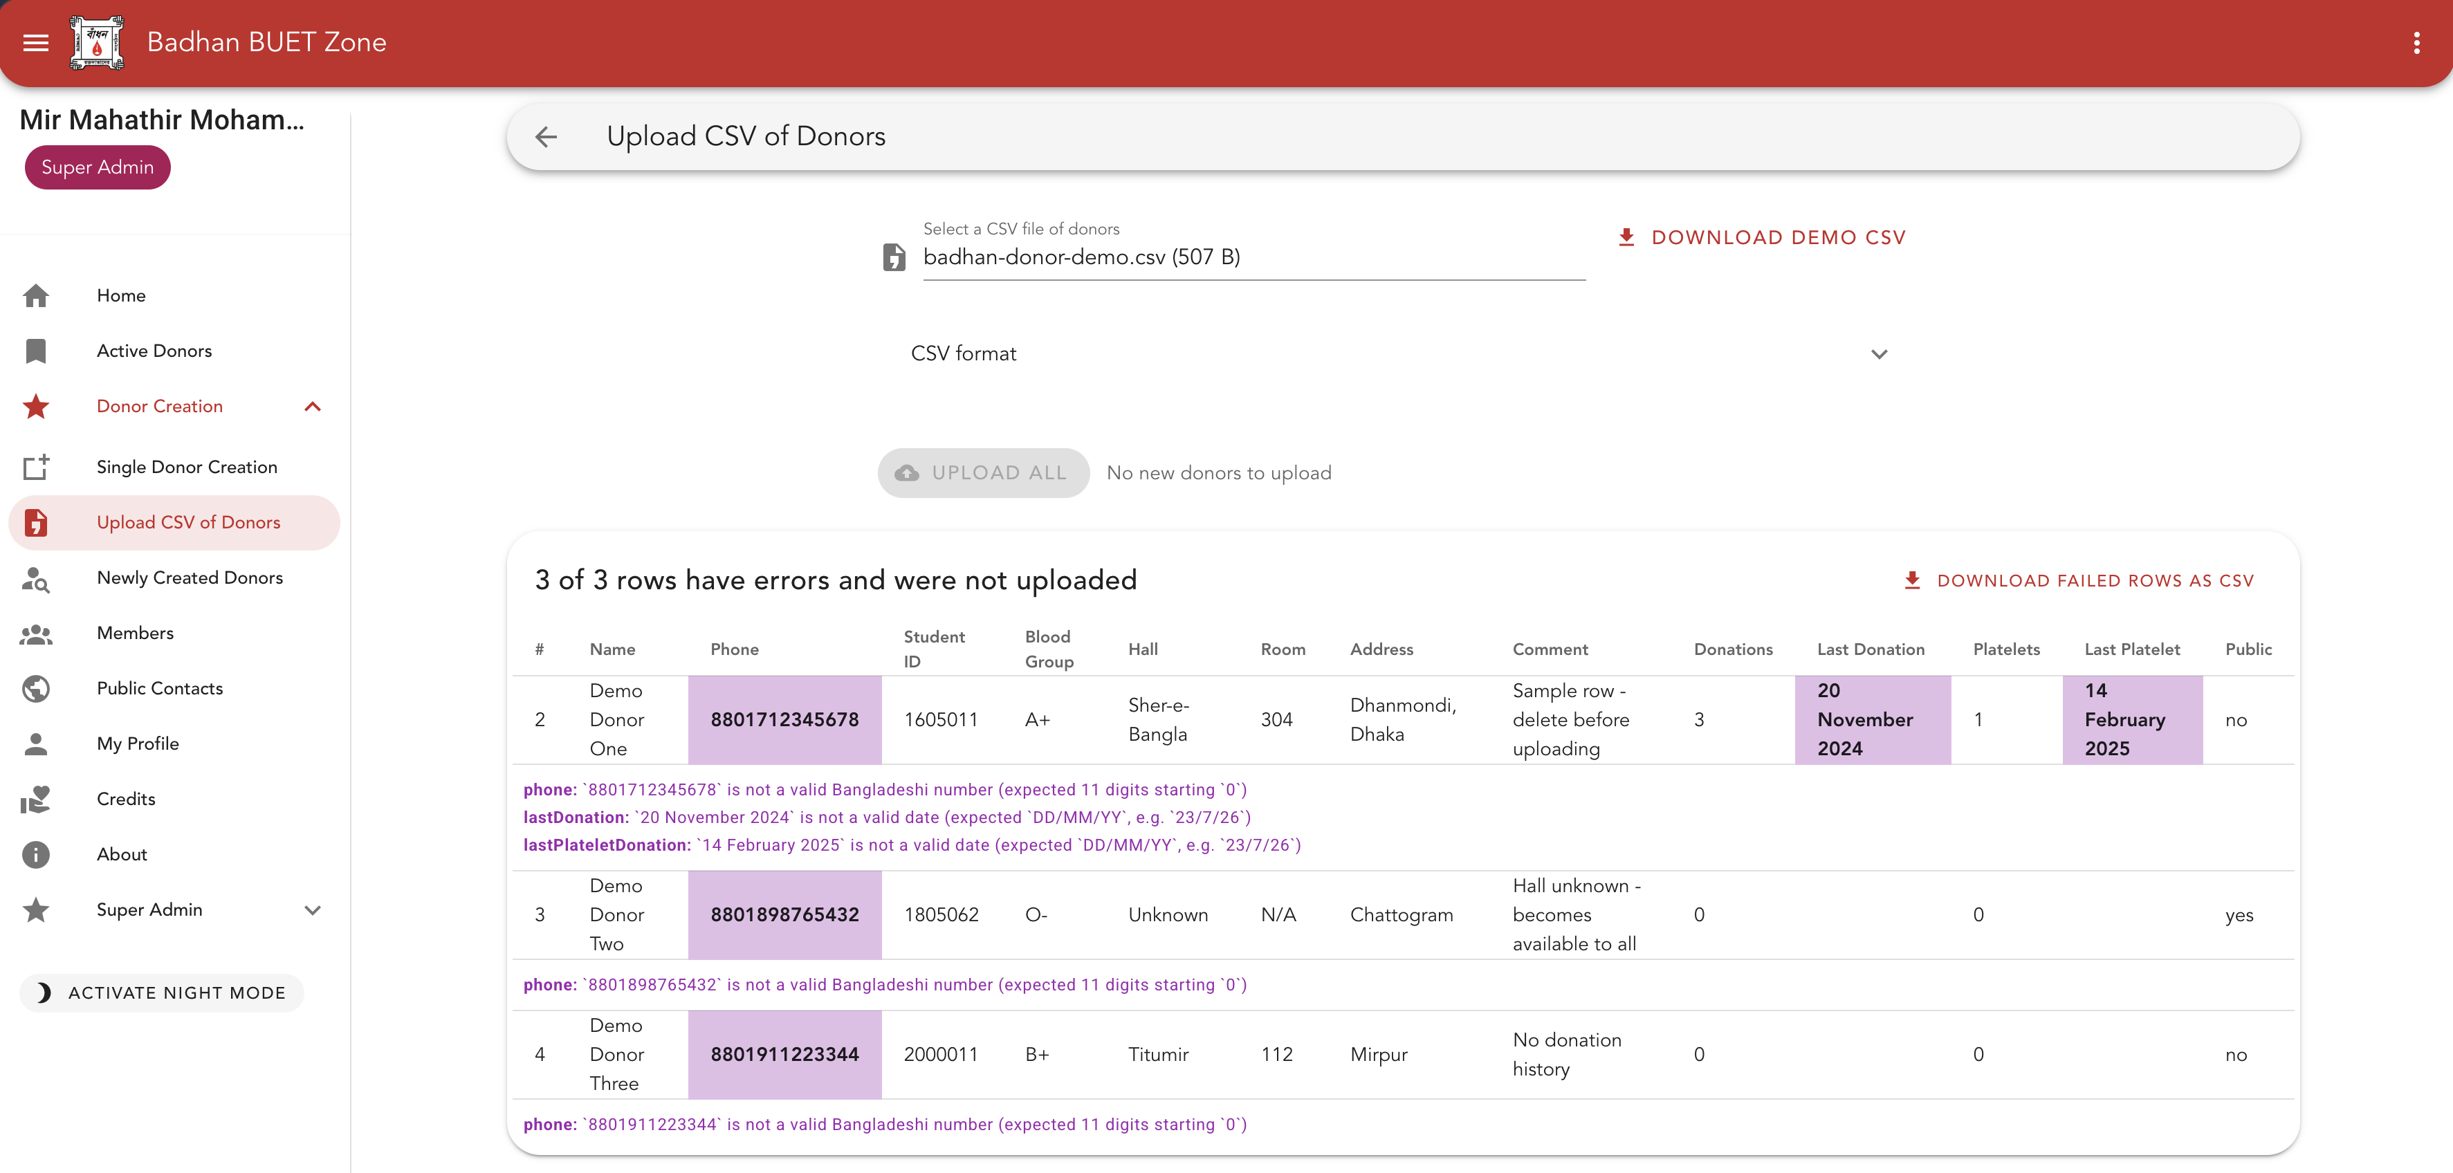Open My Profile in the sidebar
The height and width of the screenshot is (1173, 2453).
174,743
